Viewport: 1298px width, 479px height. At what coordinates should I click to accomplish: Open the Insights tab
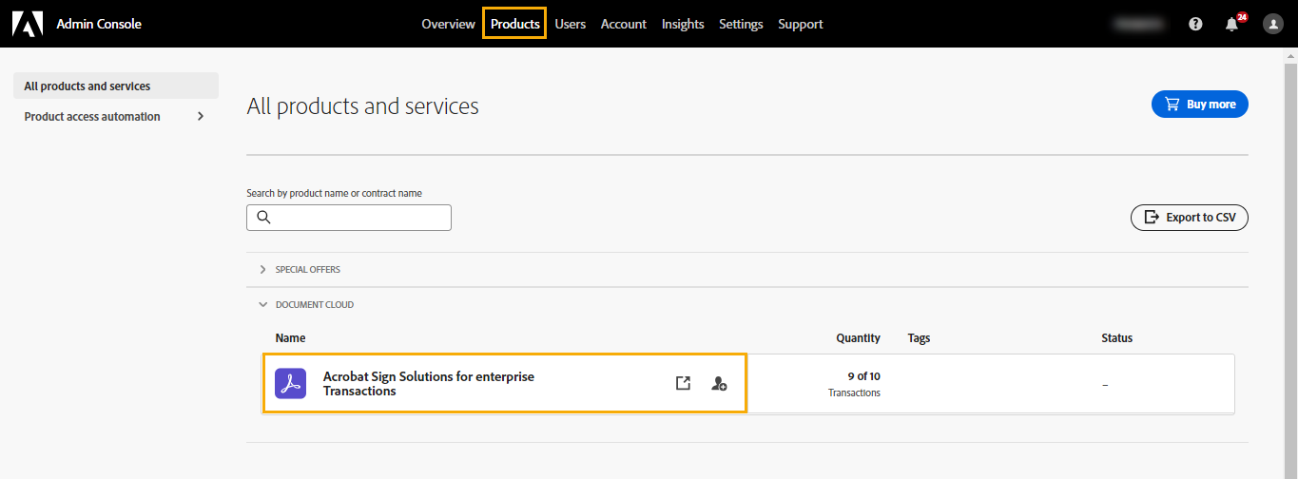[x=683, y=24]
